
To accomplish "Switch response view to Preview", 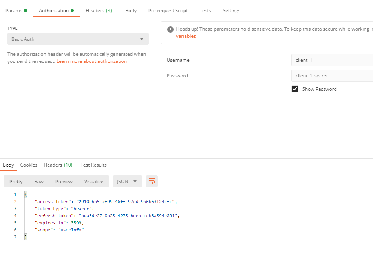I will point(64,181).
